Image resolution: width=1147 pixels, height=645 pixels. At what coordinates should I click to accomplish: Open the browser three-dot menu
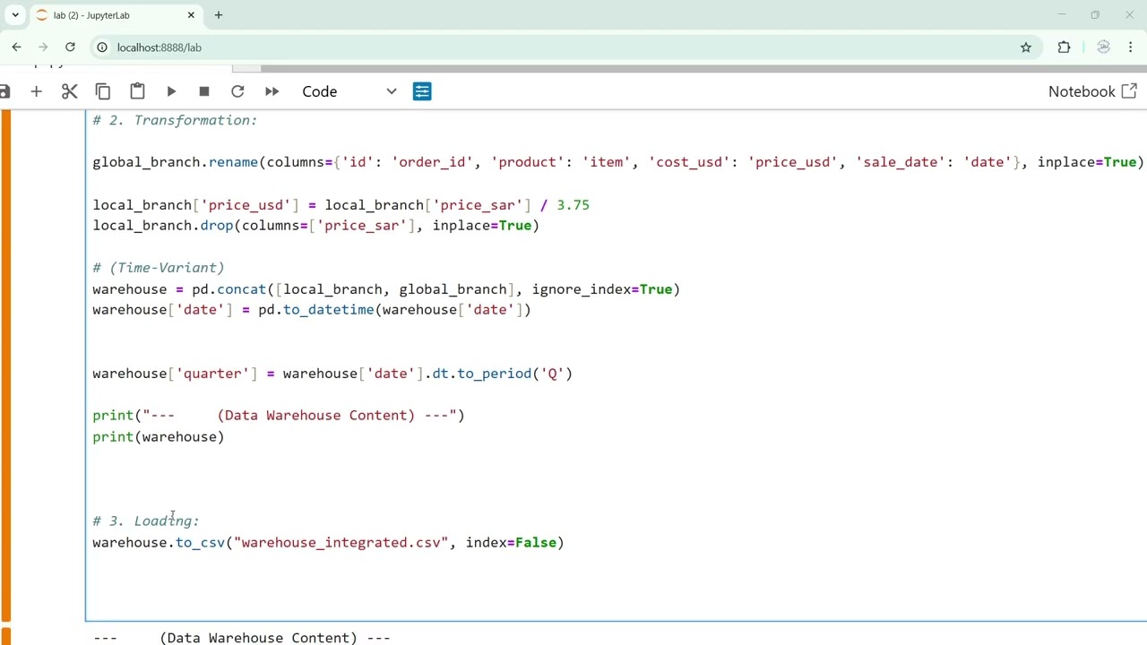1131,47
